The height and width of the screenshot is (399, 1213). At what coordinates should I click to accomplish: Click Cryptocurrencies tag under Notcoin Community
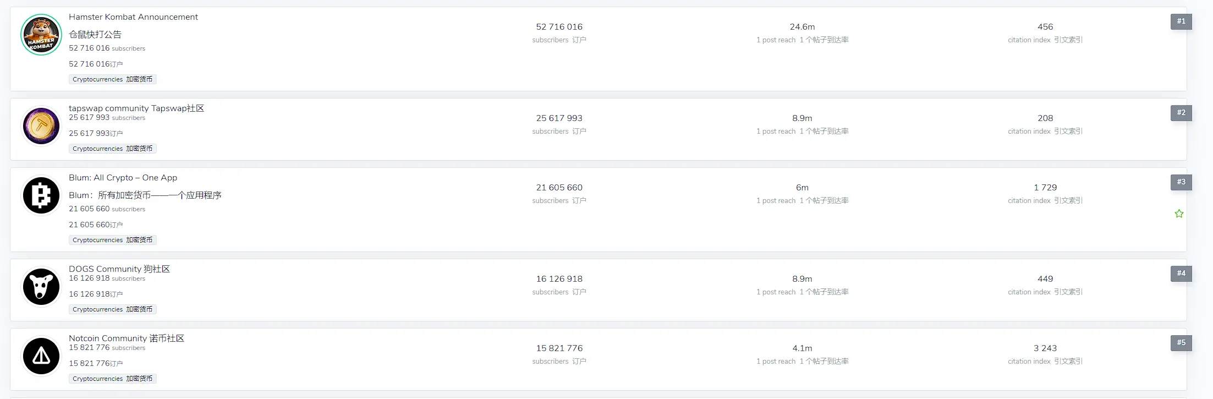pos(112,379)
